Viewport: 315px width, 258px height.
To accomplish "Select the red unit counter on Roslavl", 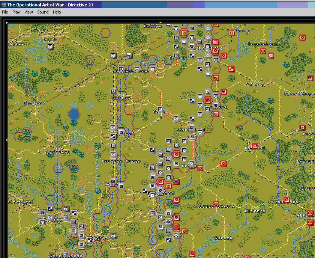I will 255,145.
